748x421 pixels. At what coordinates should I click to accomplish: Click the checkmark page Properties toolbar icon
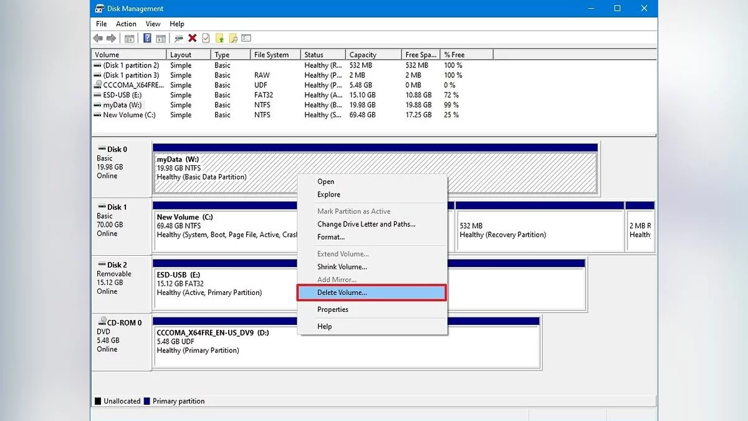point(206,39)
